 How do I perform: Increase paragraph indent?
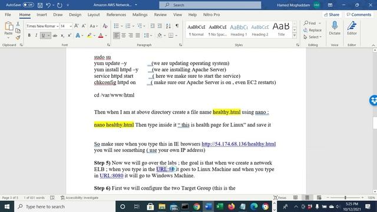160,26
